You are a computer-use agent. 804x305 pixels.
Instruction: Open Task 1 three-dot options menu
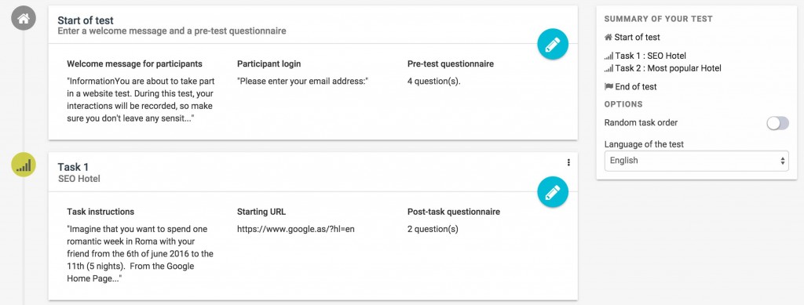(x=568, y=163)
